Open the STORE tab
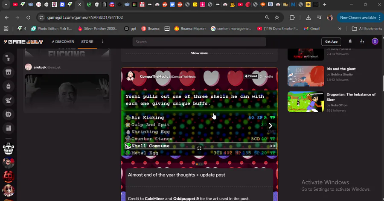384x201 pixels. pyautogui.click(x=87, y=42)
